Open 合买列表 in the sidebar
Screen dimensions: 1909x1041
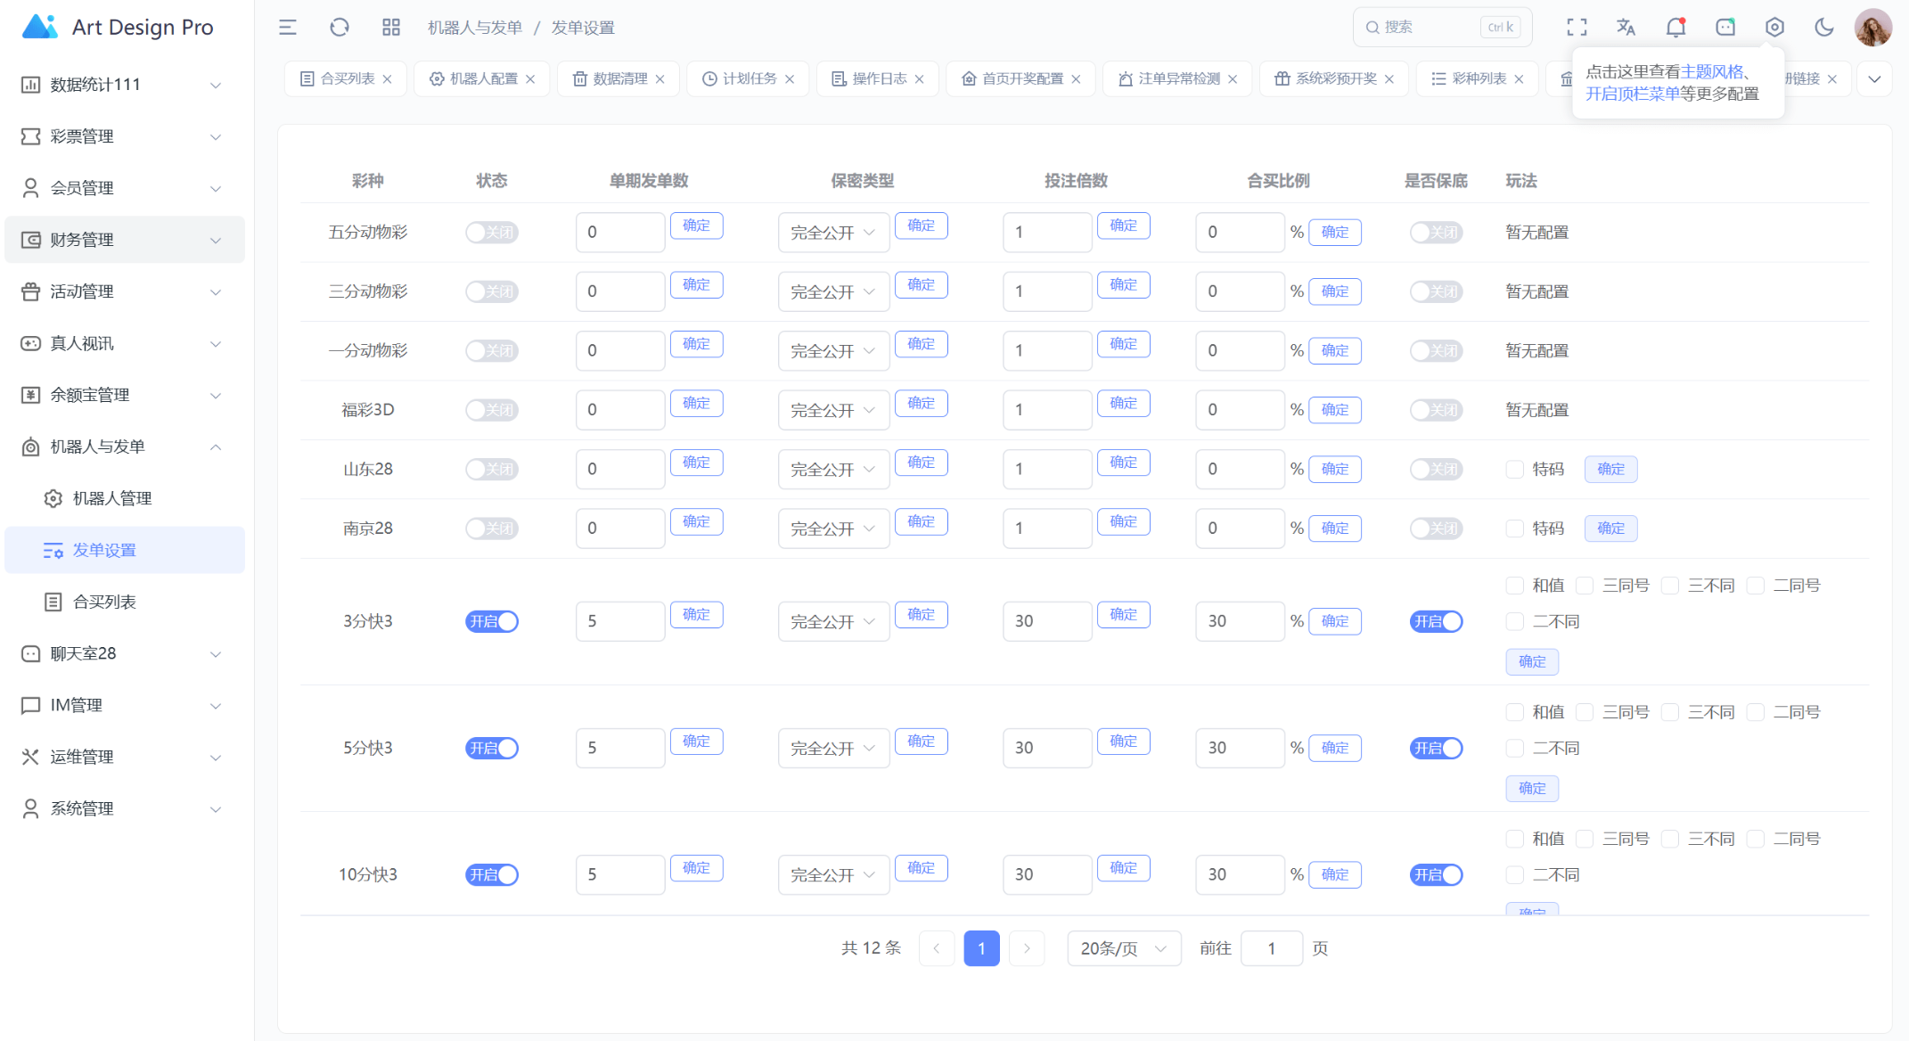point(104,602)
